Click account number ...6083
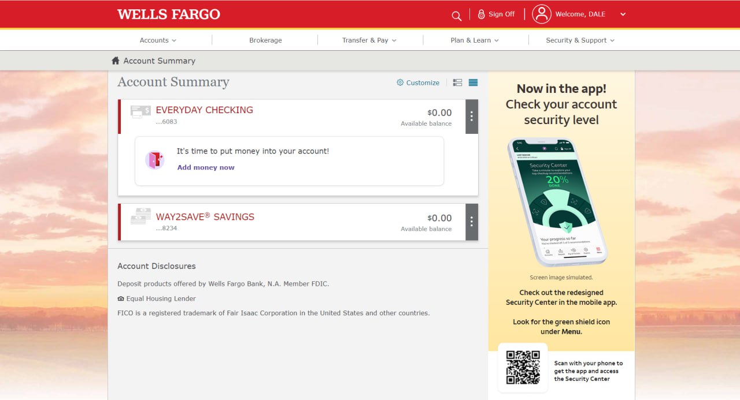 (x=166, y=122)
